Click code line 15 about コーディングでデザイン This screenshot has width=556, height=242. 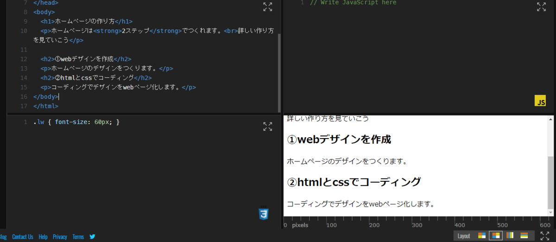click(118, 87)
